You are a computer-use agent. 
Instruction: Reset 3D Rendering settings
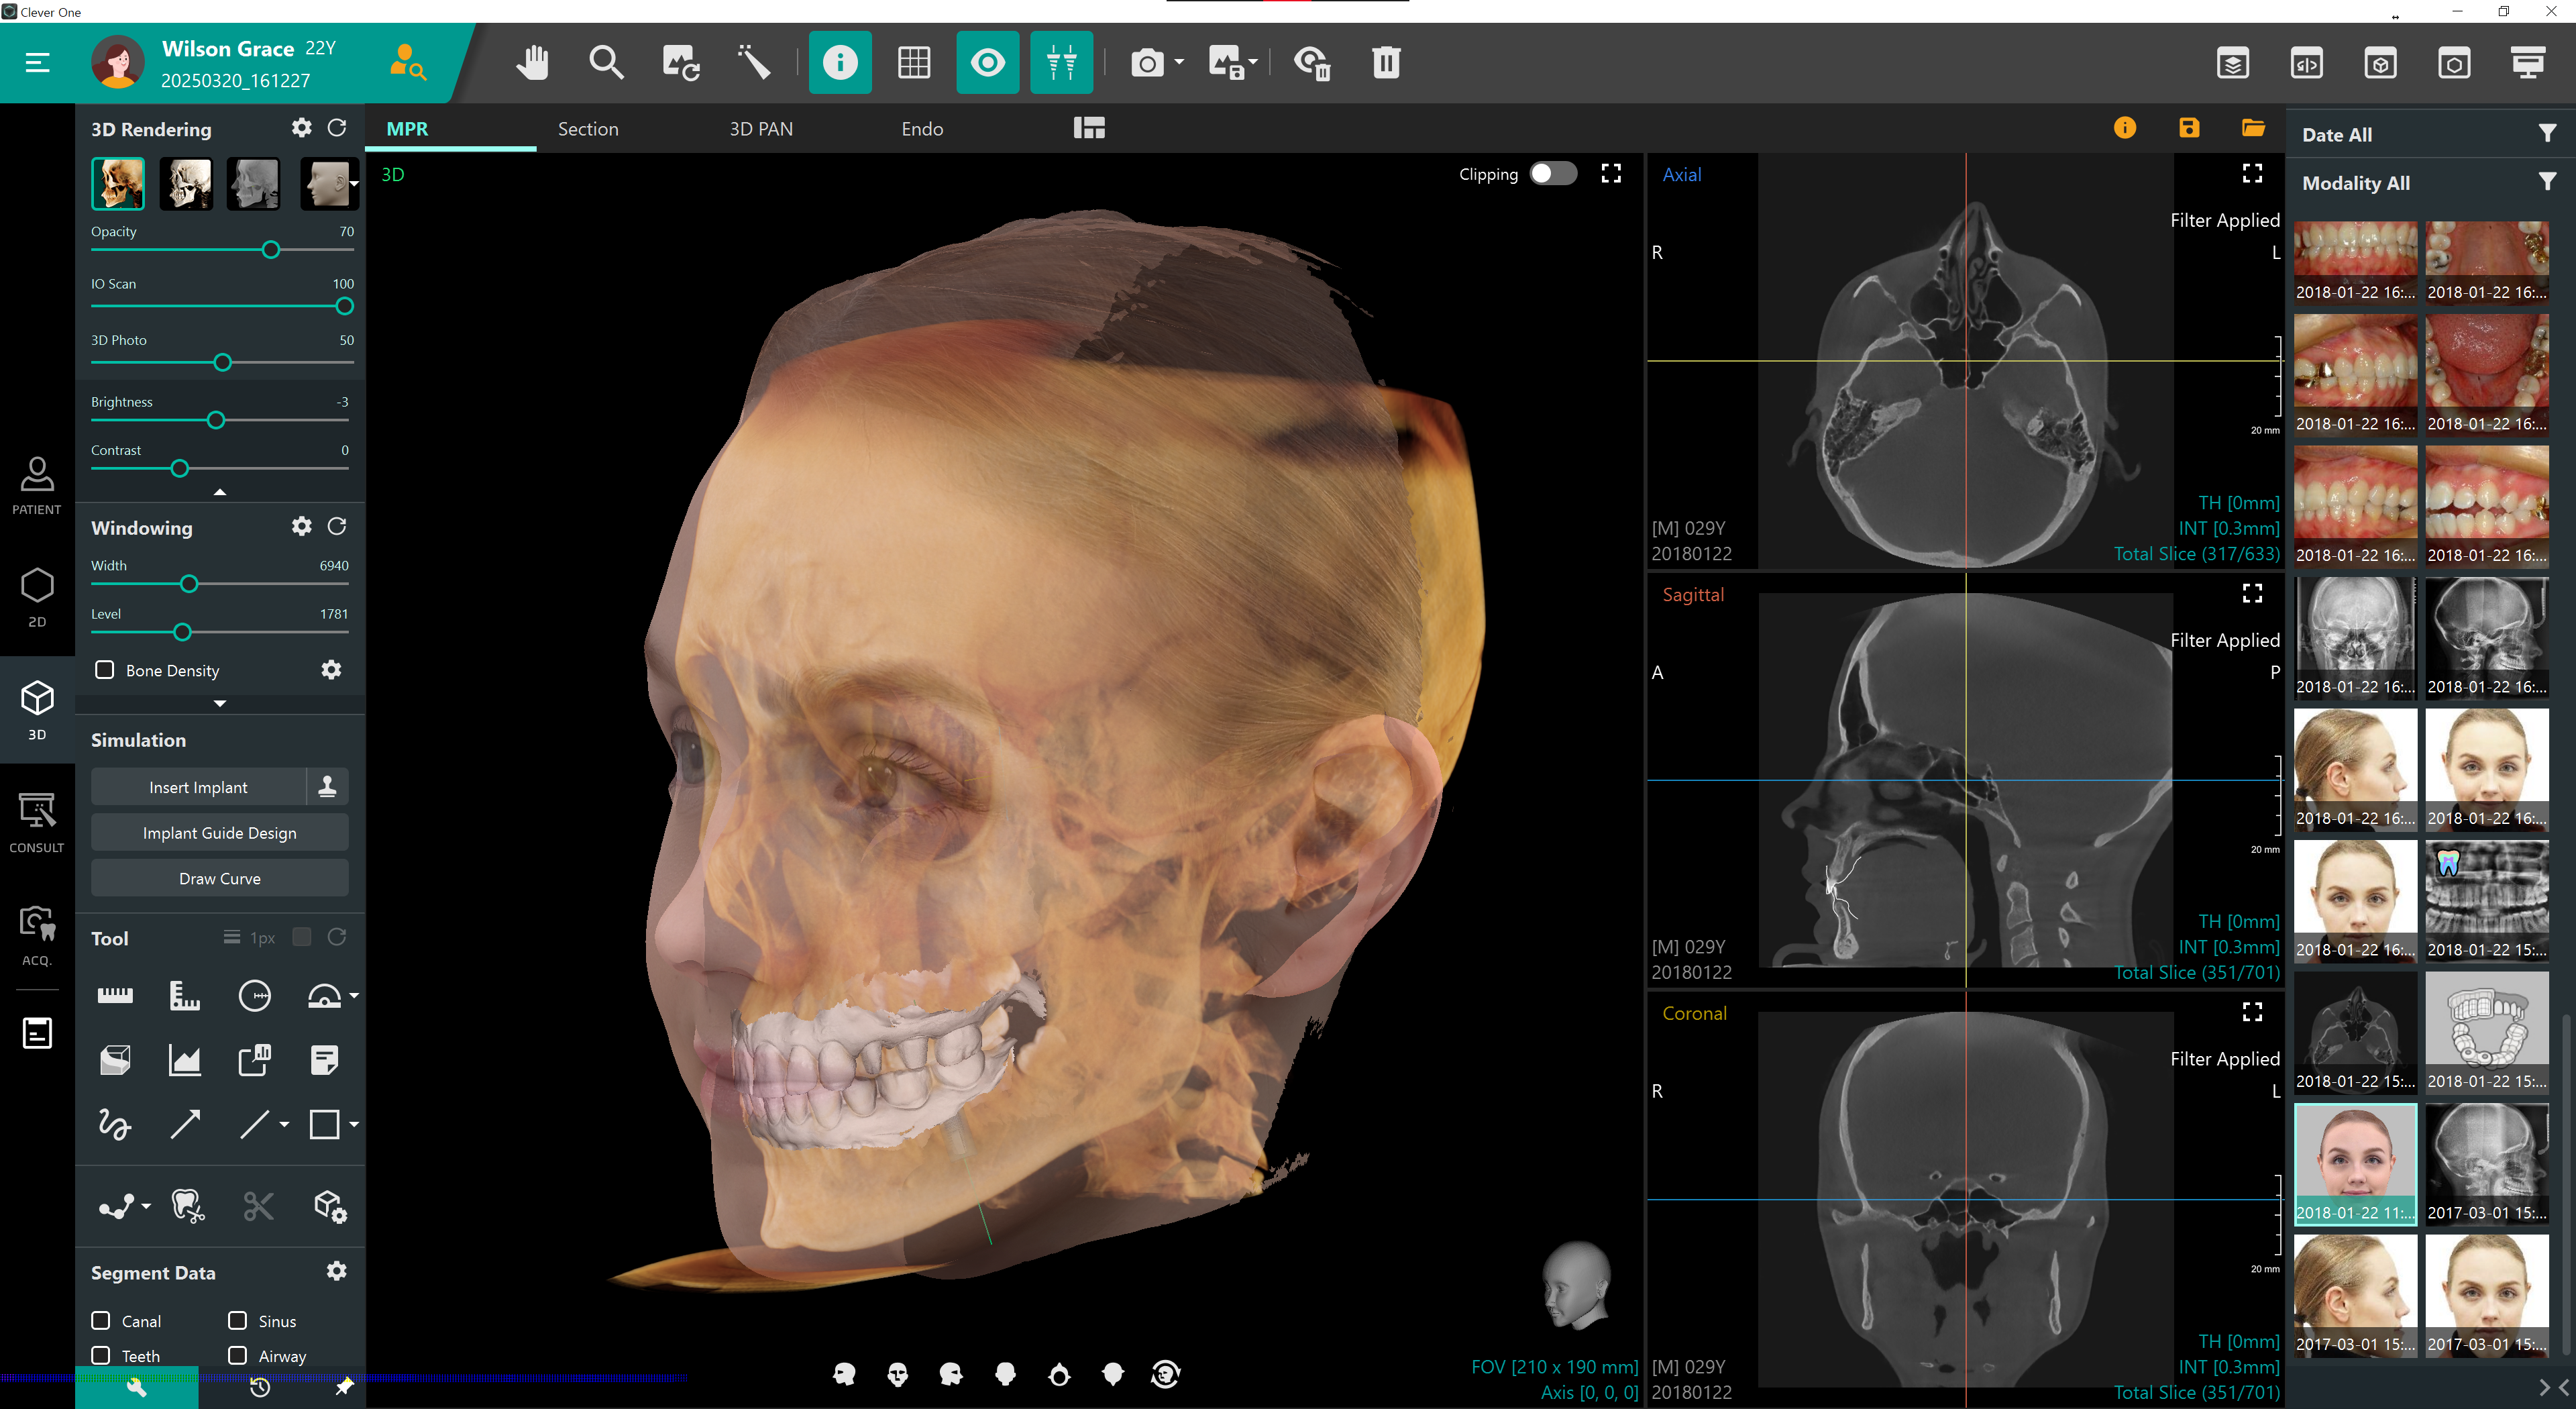pyautogui.click(x=337, y=128)
